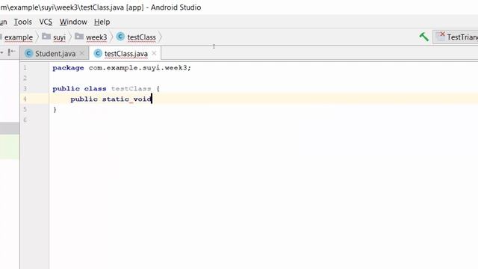Click the testClass class icon in breadcrumb
Viewport: 478px width, 269px height.
[120, 37]
